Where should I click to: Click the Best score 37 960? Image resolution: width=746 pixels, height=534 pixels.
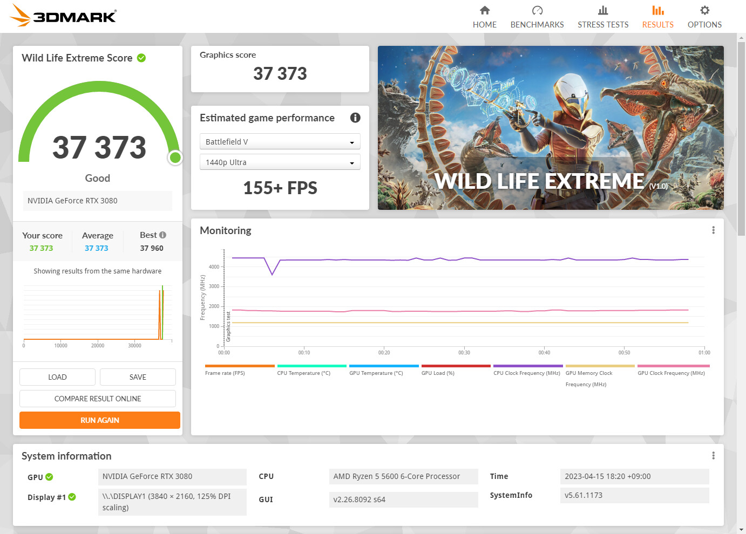152,248
